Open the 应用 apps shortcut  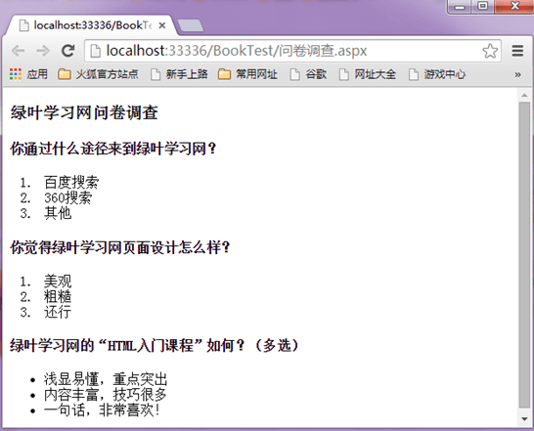pos(28,74)
